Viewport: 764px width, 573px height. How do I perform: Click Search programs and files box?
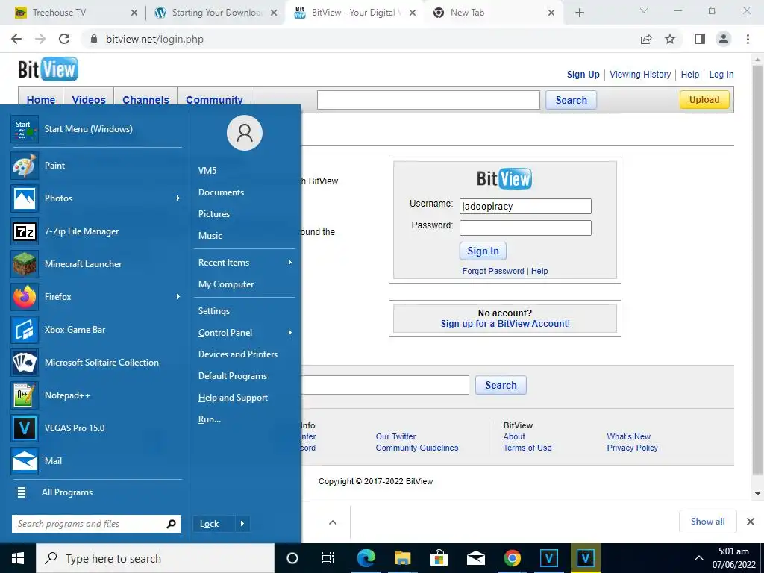coord(96,524)
